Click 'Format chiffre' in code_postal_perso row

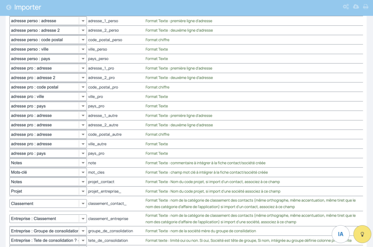click(x=157, y=40)
